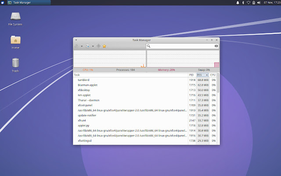
Task: Click PID 2147 in the list
Action: (x=192, y=120)
